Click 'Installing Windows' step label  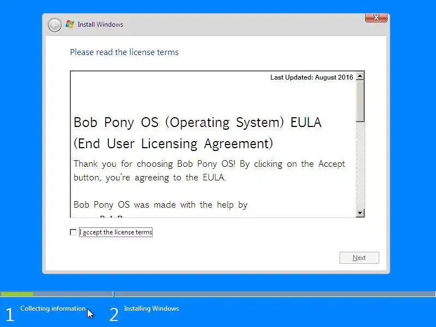[152, 308]
